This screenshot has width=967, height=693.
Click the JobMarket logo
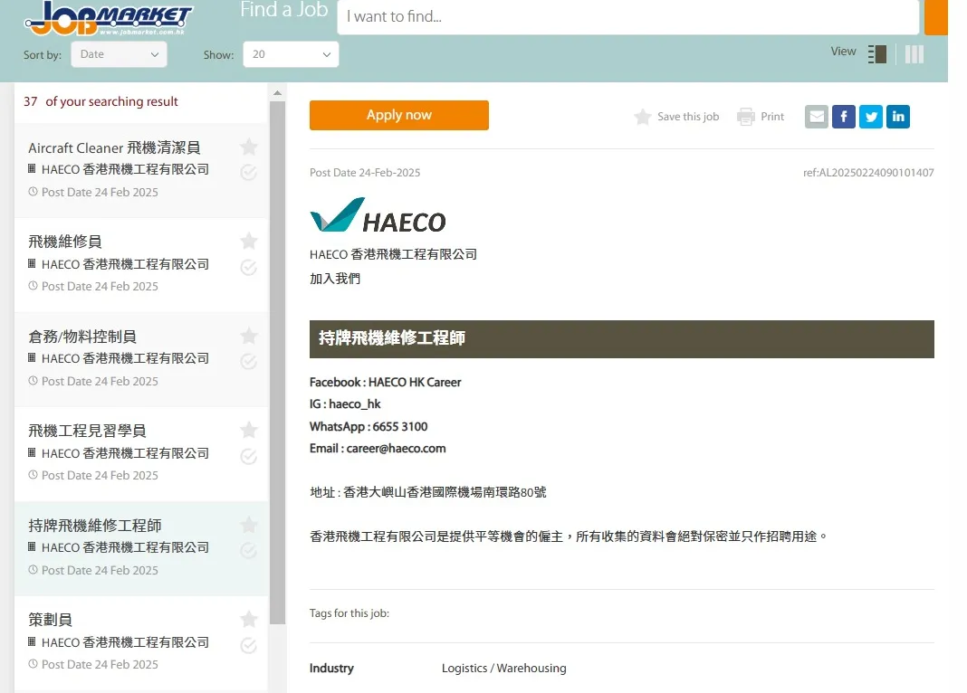(x=109, y=19)
